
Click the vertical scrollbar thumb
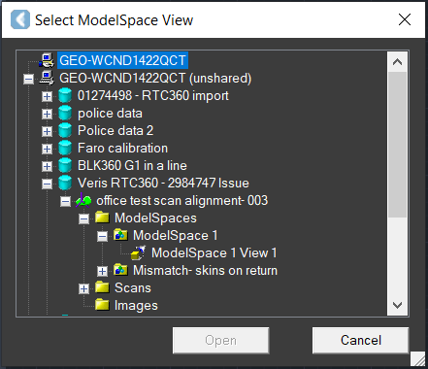point(397,145)
